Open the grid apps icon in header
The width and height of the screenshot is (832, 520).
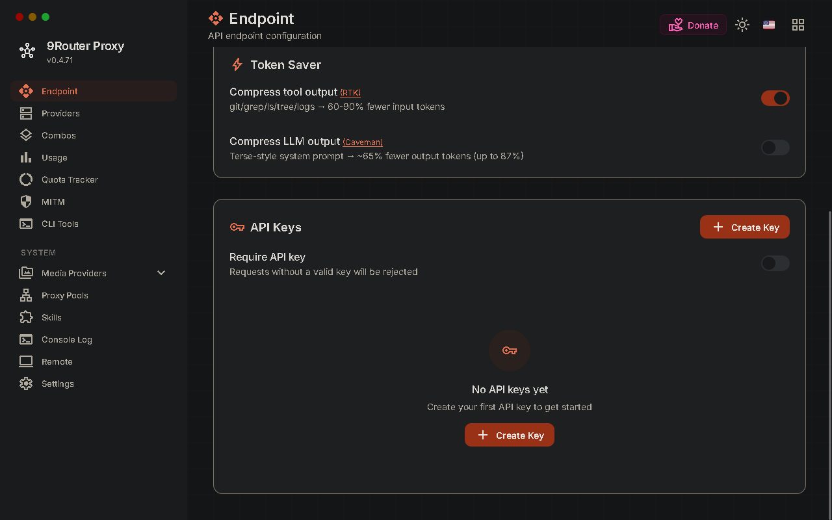tap(798, 25)
